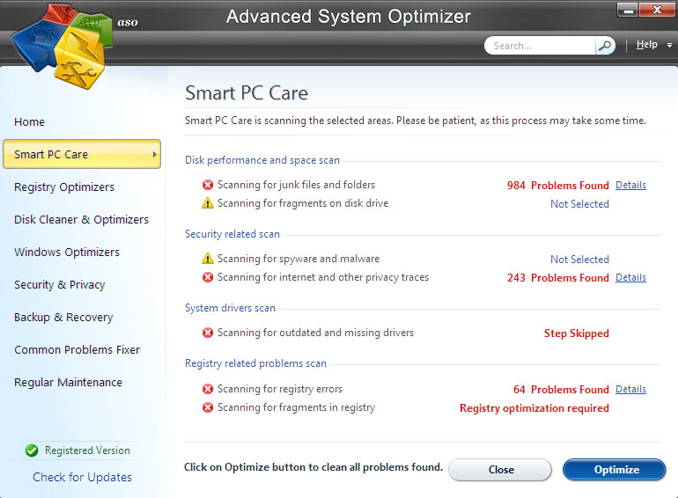Click the "Registered Version" label
Screen dimensions: 678x498
pyautogui.click(x=87, y=450)
